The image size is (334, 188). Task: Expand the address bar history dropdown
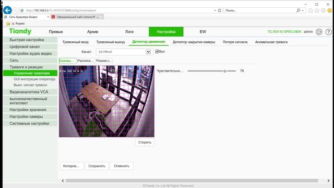(x=215, y=10)
